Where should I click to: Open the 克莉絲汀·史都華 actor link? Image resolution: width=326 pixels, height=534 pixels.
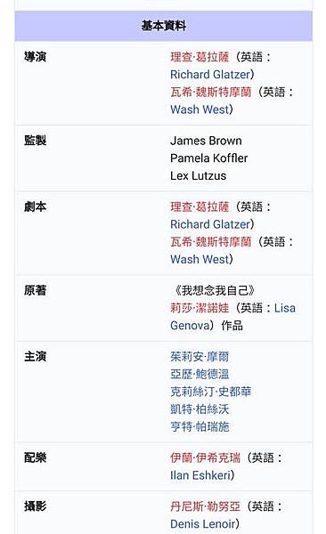[211, 392]
